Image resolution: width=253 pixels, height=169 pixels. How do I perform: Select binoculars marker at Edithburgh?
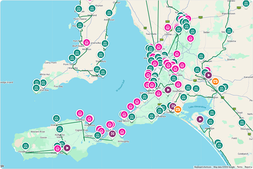tap(103, 72)
